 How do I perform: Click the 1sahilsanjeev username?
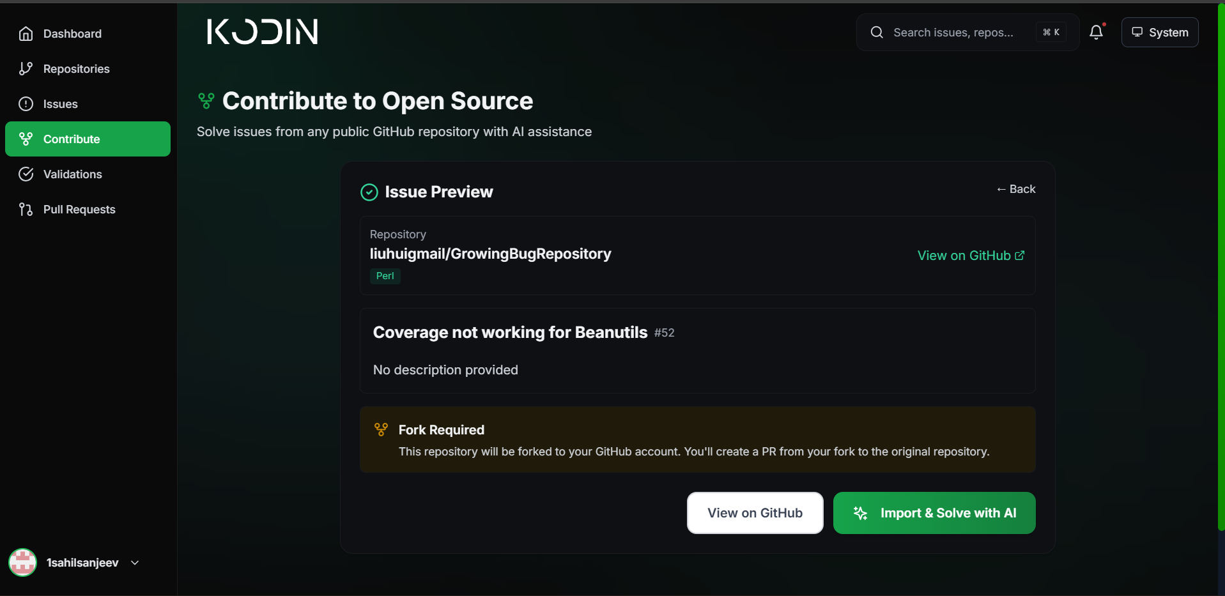82,563
